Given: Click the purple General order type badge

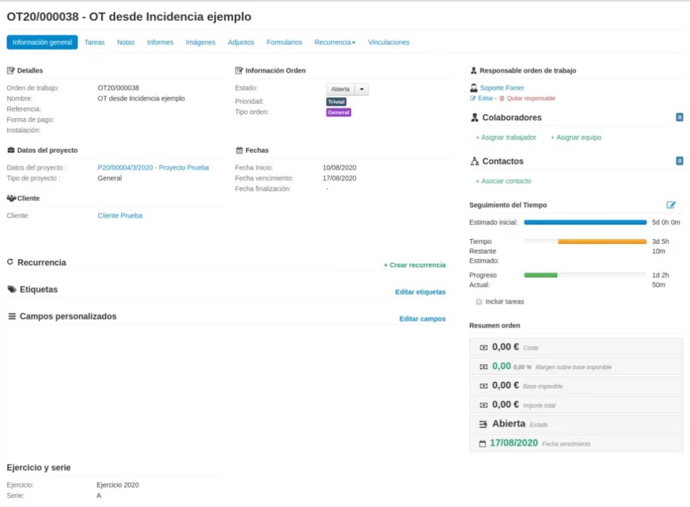Looking at the screenshot, I should 338,112.
